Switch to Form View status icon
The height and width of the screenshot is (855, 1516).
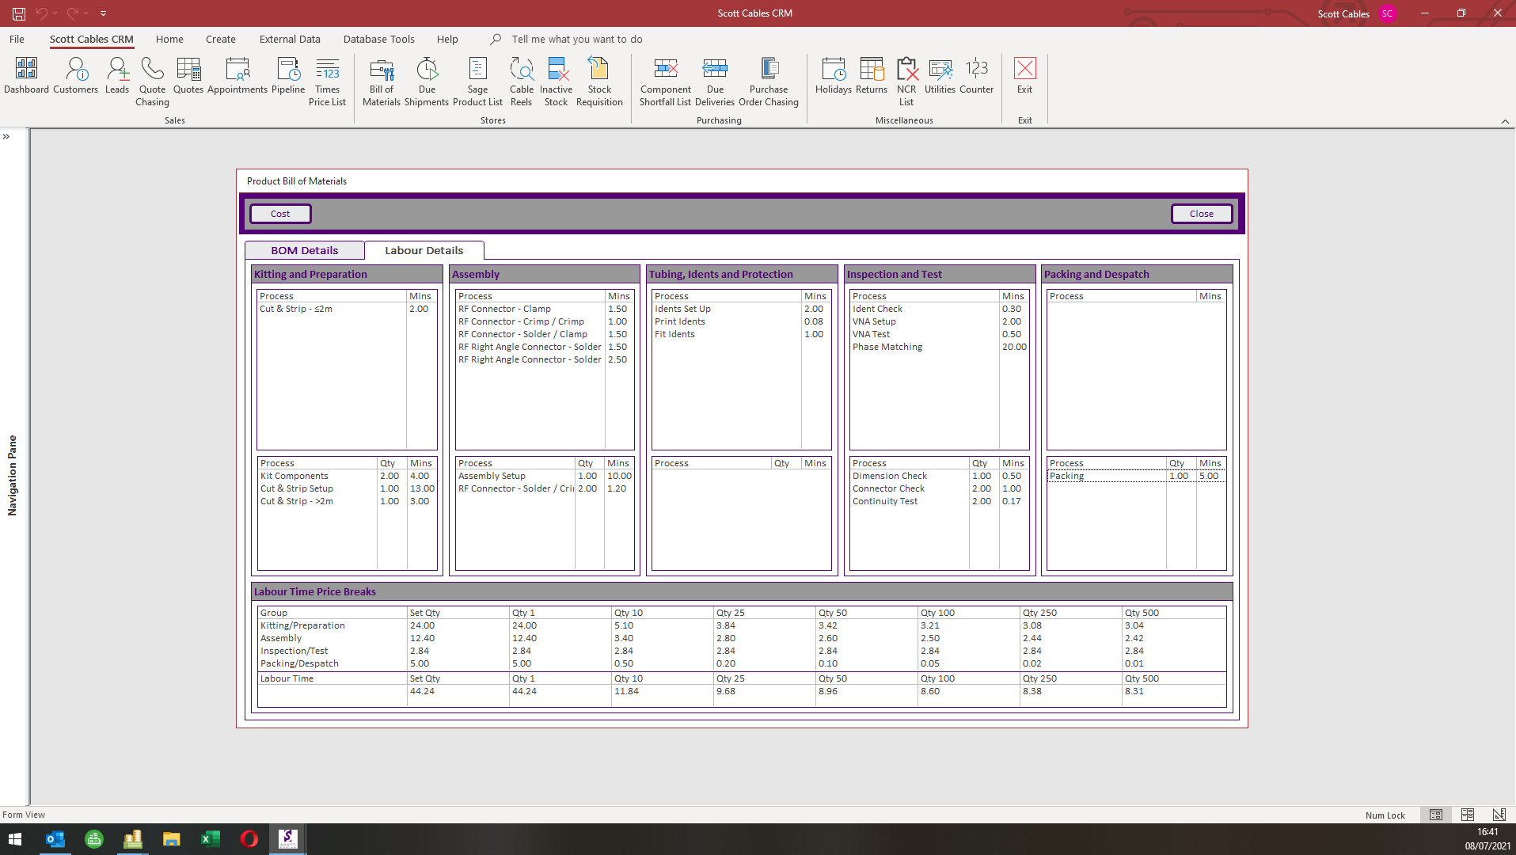click(x=1435, y=815)
